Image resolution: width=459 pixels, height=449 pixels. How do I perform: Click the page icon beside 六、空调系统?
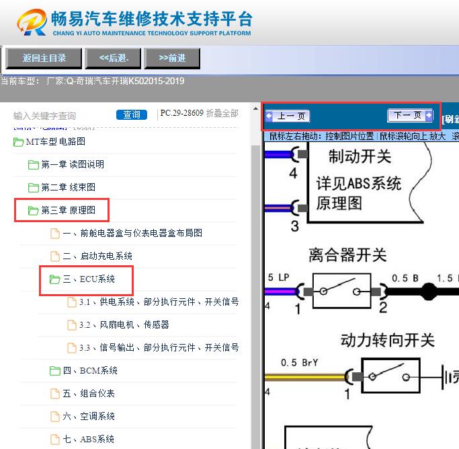tap(55, 417)
